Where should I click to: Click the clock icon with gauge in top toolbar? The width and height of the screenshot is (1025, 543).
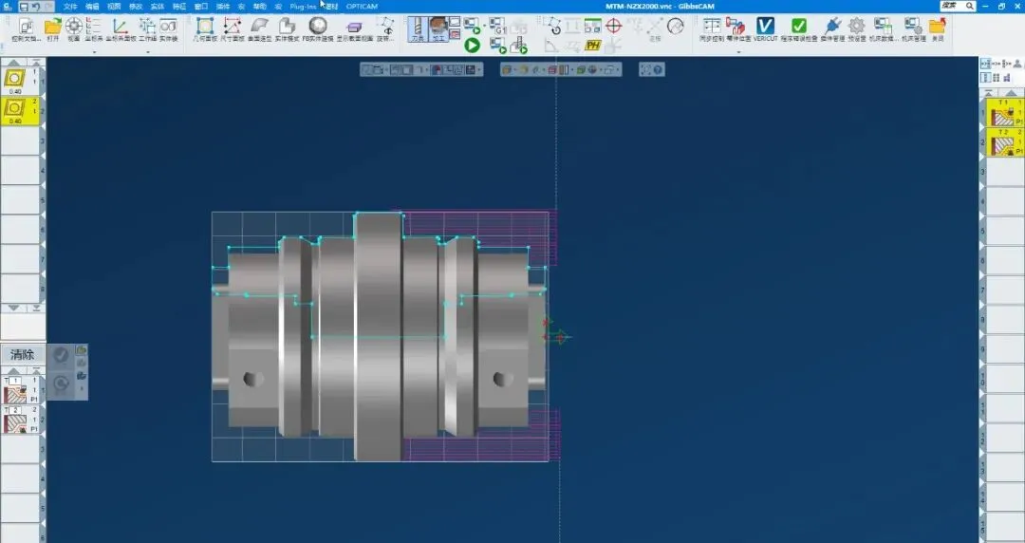click(x=676, y=26)
